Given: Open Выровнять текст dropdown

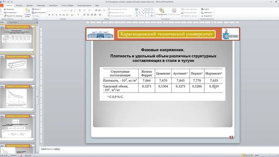Looking at the screenshot, I should coord(116,13).
